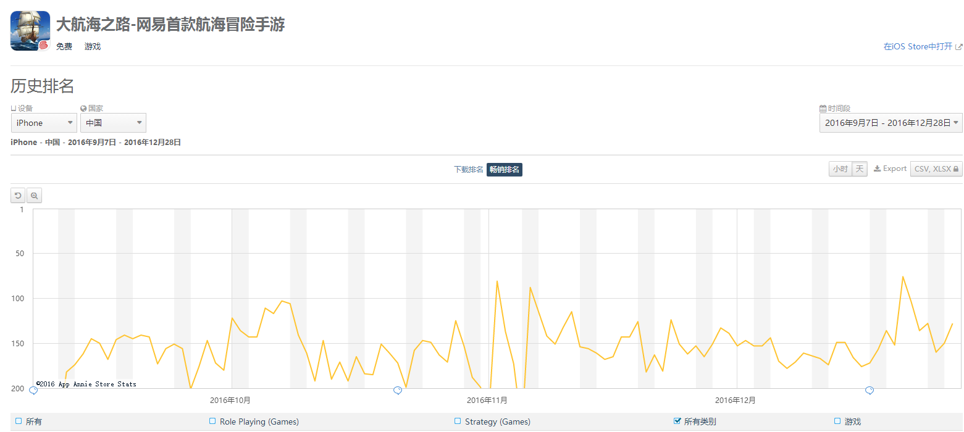Open the iPhone device dropdown
This screenshot has width=964, height=432.
point(44,123)
